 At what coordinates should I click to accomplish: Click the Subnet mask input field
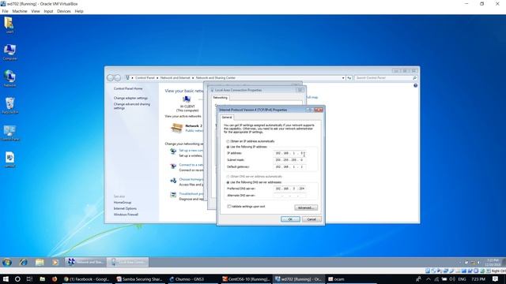tap(289, 160)
